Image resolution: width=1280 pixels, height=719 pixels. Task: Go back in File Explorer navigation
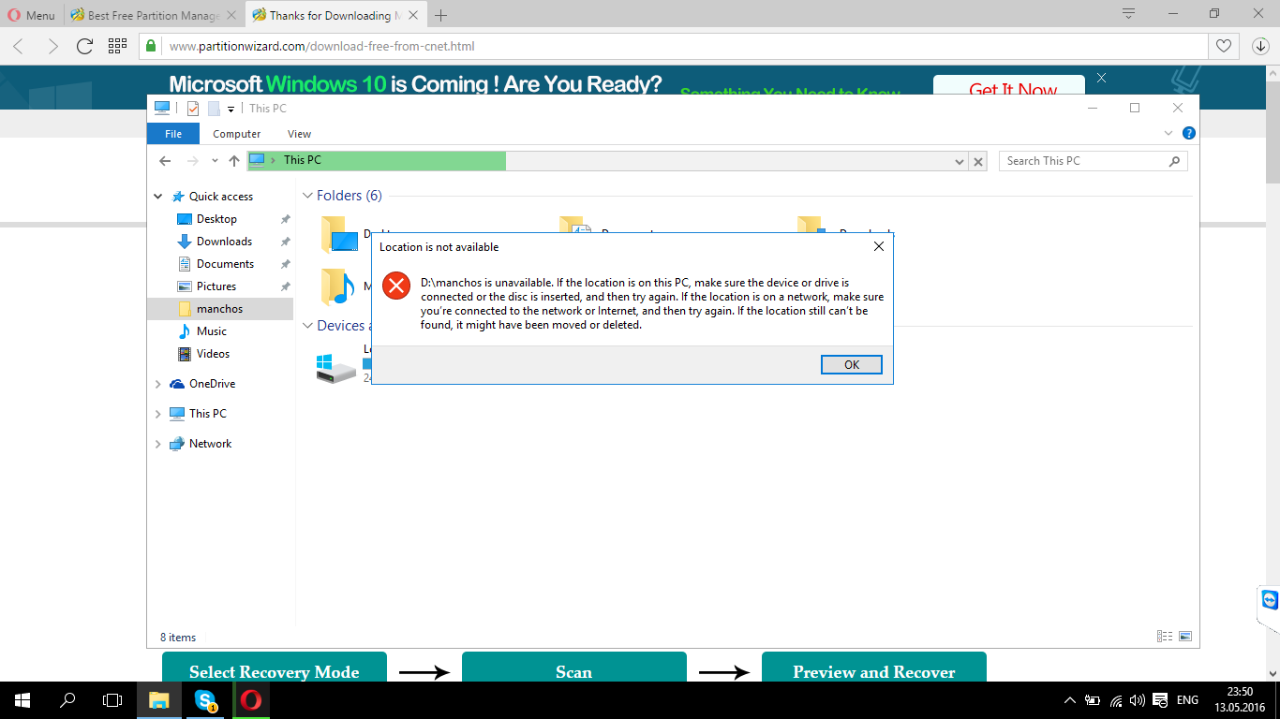[x=165, y=161]
